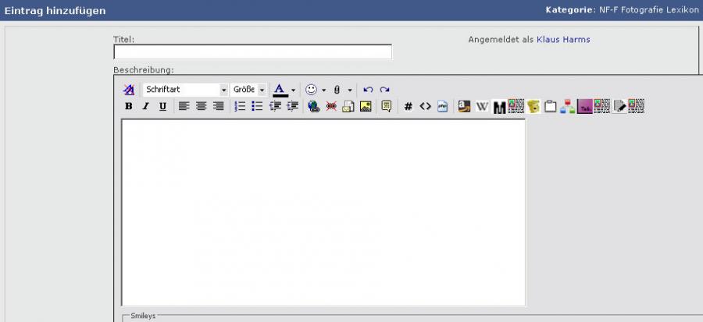
Task: Insert an image via the picture icon
Action: [x=366, y=107]
